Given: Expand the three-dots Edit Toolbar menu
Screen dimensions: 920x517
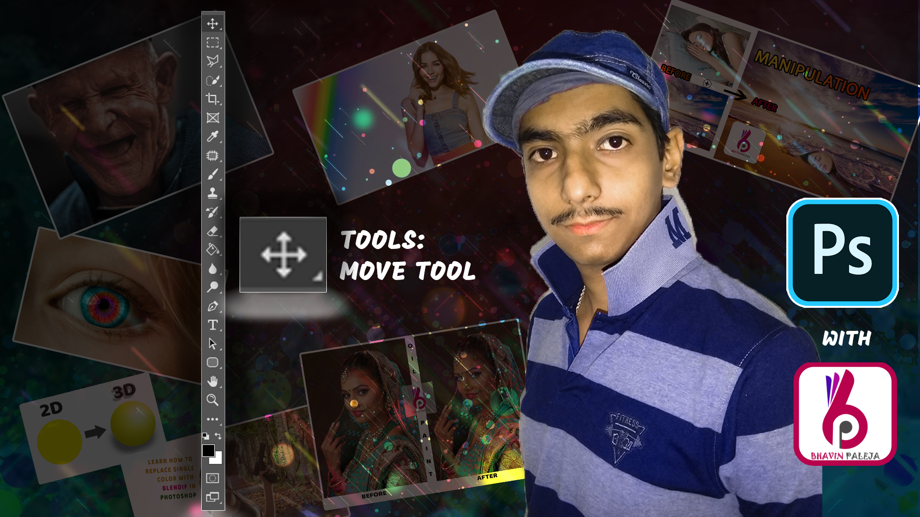Looking at the screenshot, I should [x=213, y=419].
